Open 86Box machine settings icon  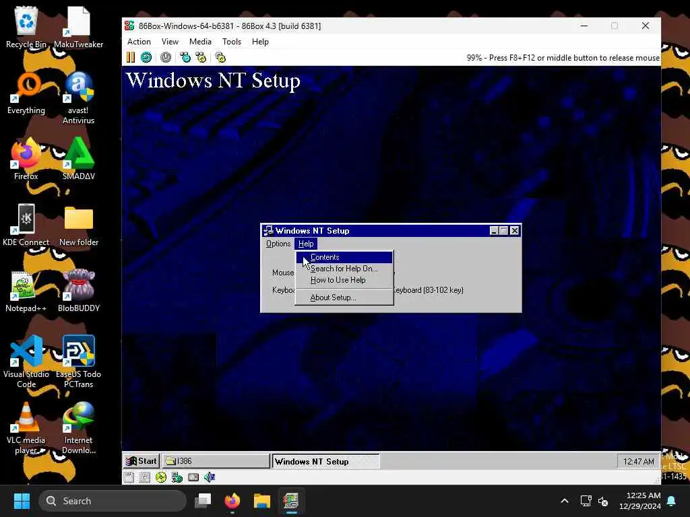220,57
